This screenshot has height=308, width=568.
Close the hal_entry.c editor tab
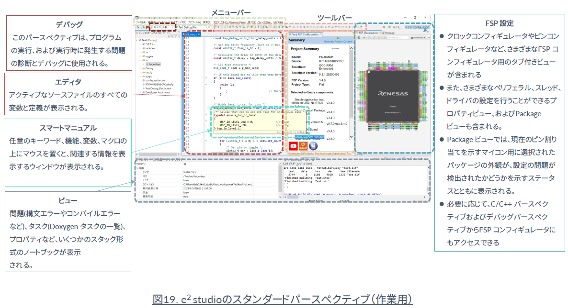(199, 34)
